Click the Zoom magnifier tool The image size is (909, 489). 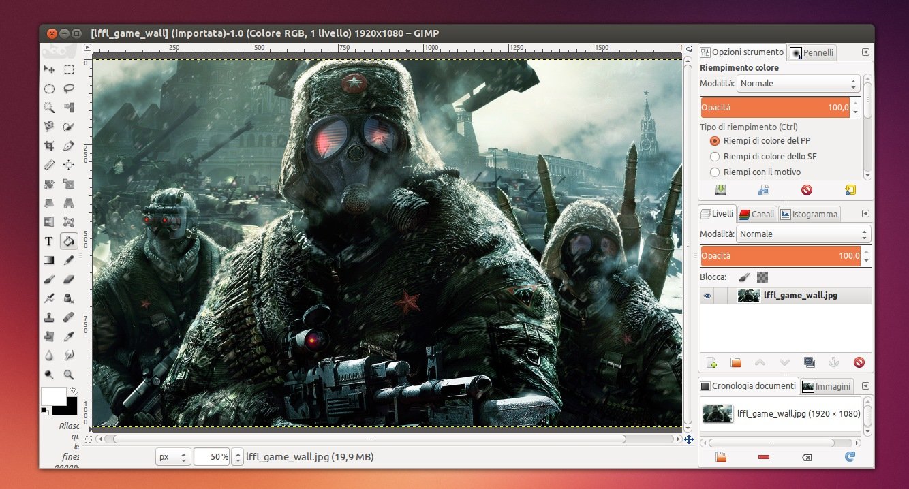[x=69, y=374]
